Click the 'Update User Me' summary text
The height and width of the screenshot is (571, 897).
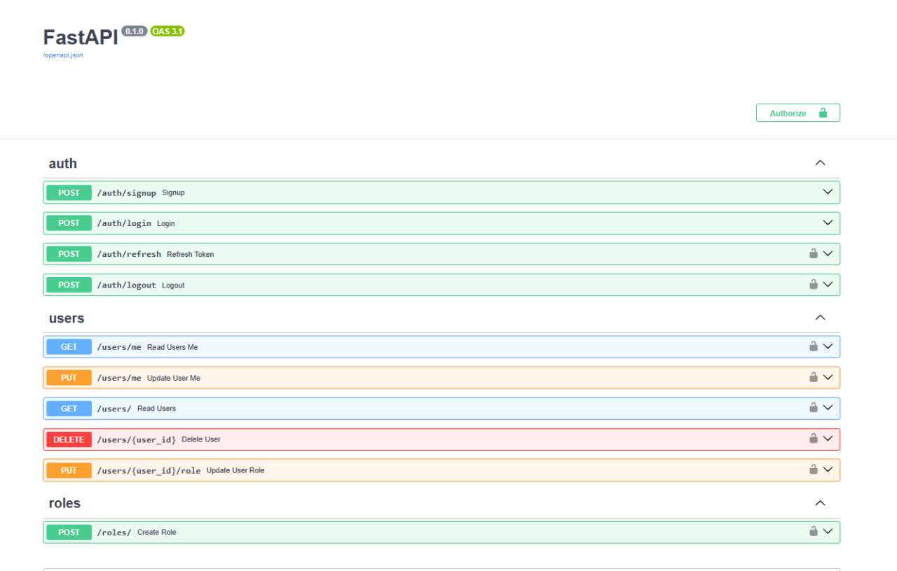[174, 378]
